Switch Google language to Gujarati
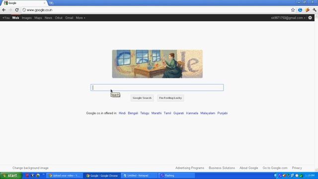The image size is (318, 179). click(x=178, y=113)
